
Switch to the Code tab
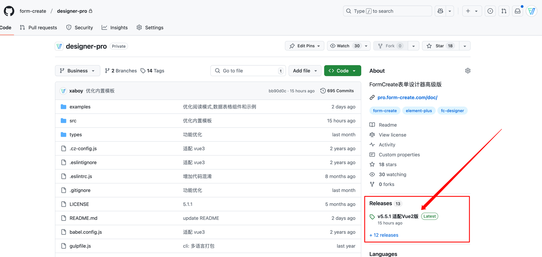tap(6, 28)
